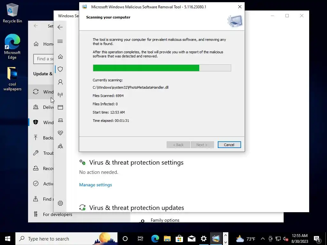Select Backup in Settings sidebar
Image resolution: width=327 pixels, height=245 pixels.
coord(41,138)
